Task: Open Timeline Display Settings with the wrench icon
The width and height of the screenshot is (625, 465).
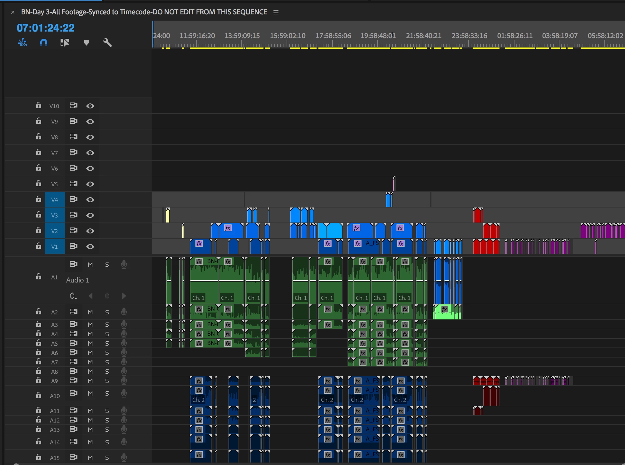Action: (x=107, y=42)
